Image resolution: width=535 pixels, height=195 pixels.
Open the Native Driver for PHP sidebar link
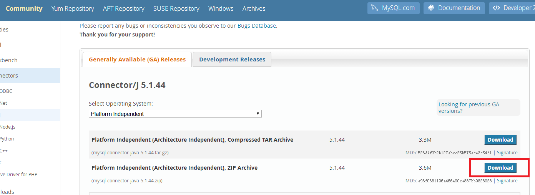[18, 175]
